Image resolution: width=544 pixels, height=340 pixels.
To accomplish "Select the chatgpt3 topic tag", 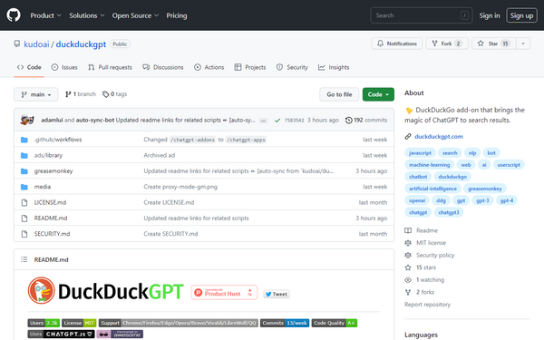I will point(449,212).
